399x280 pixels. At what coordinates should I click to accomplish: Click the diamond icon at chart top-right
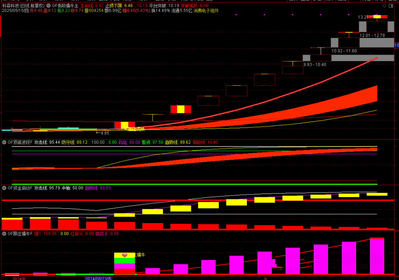click(x=385, y=6)
